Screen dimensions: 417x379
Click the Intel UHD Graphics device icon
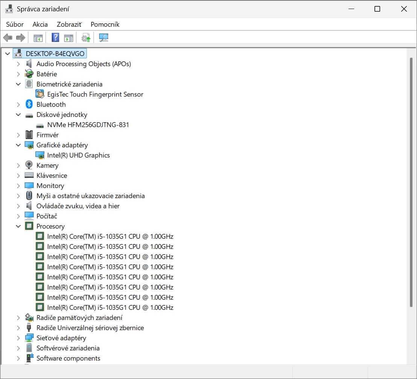click(x=40, y=155)
